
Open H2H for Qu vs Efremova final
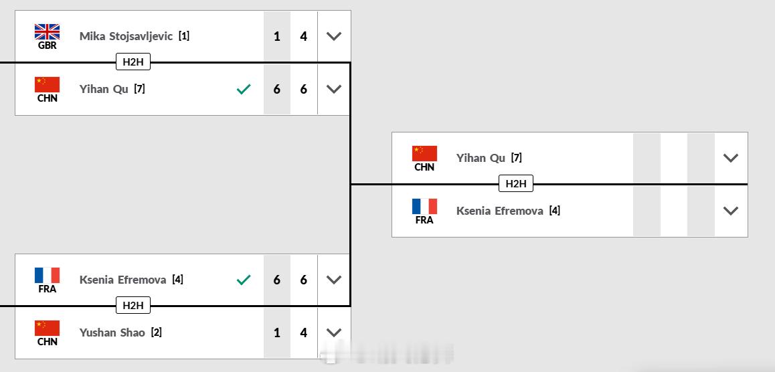pos(516,184)
